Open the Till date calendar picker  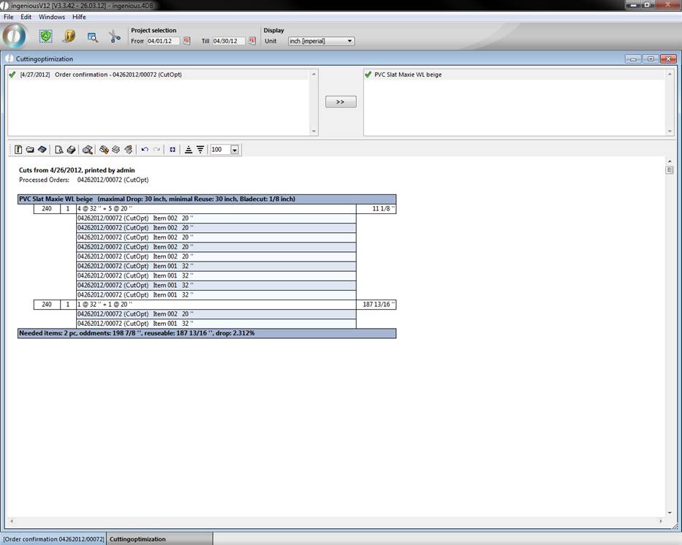[x=252, y=41]
